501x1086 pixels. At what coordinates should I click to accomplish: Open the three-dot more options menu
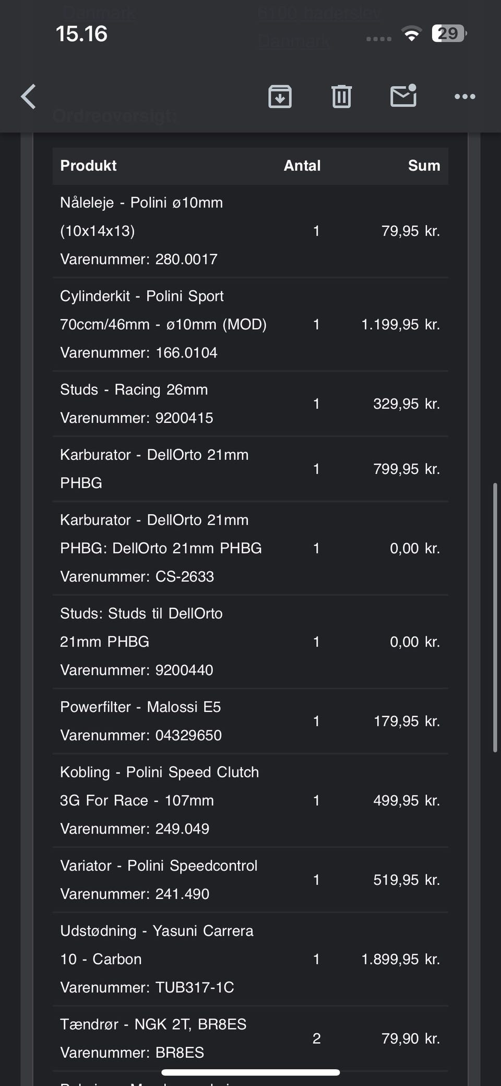[464, 97]
